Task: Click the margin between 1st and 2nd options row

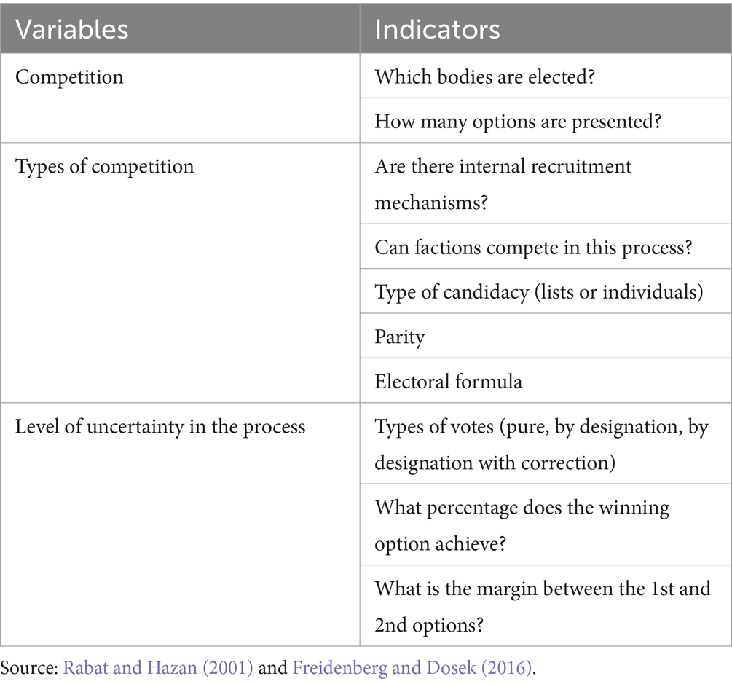Action: point(546,605)
